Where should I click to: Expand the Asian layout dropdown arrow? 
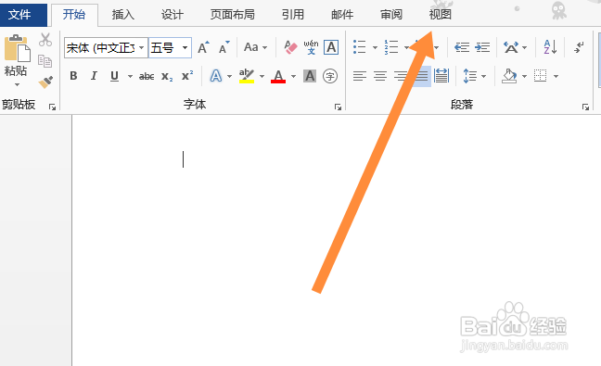(524, 48)
